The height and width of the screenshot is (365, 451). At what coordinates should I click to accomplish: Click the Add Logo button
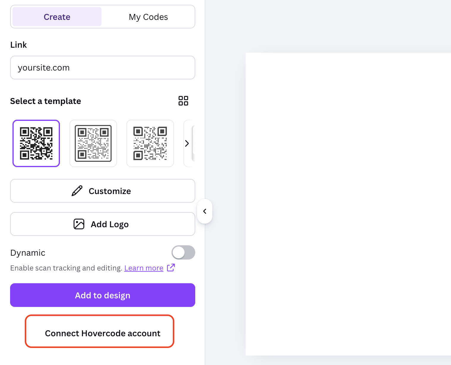pos(102,224)
